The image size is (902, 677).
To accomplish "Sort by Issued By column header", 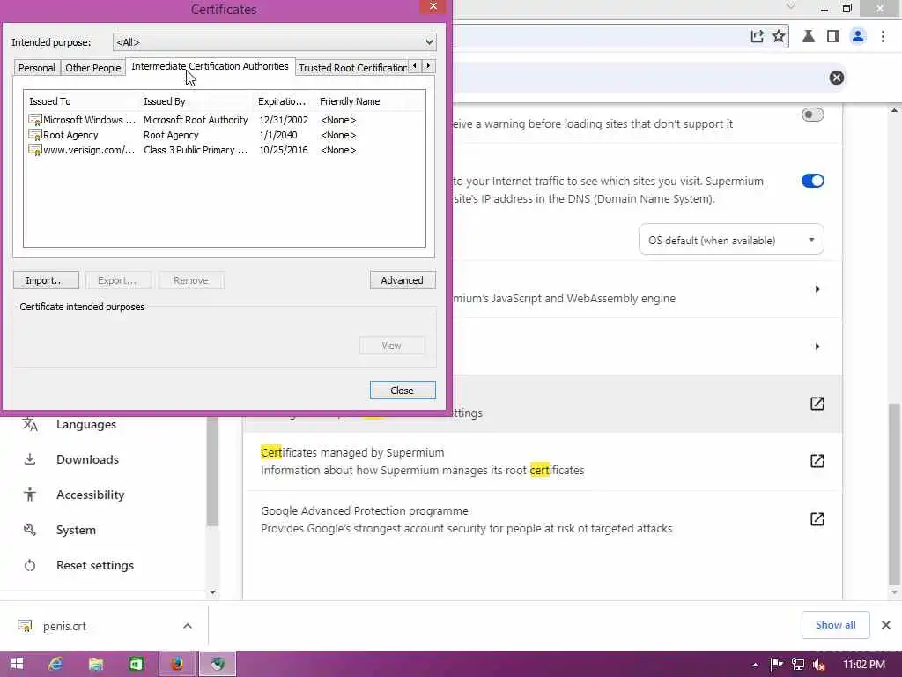I will (196, 101).
